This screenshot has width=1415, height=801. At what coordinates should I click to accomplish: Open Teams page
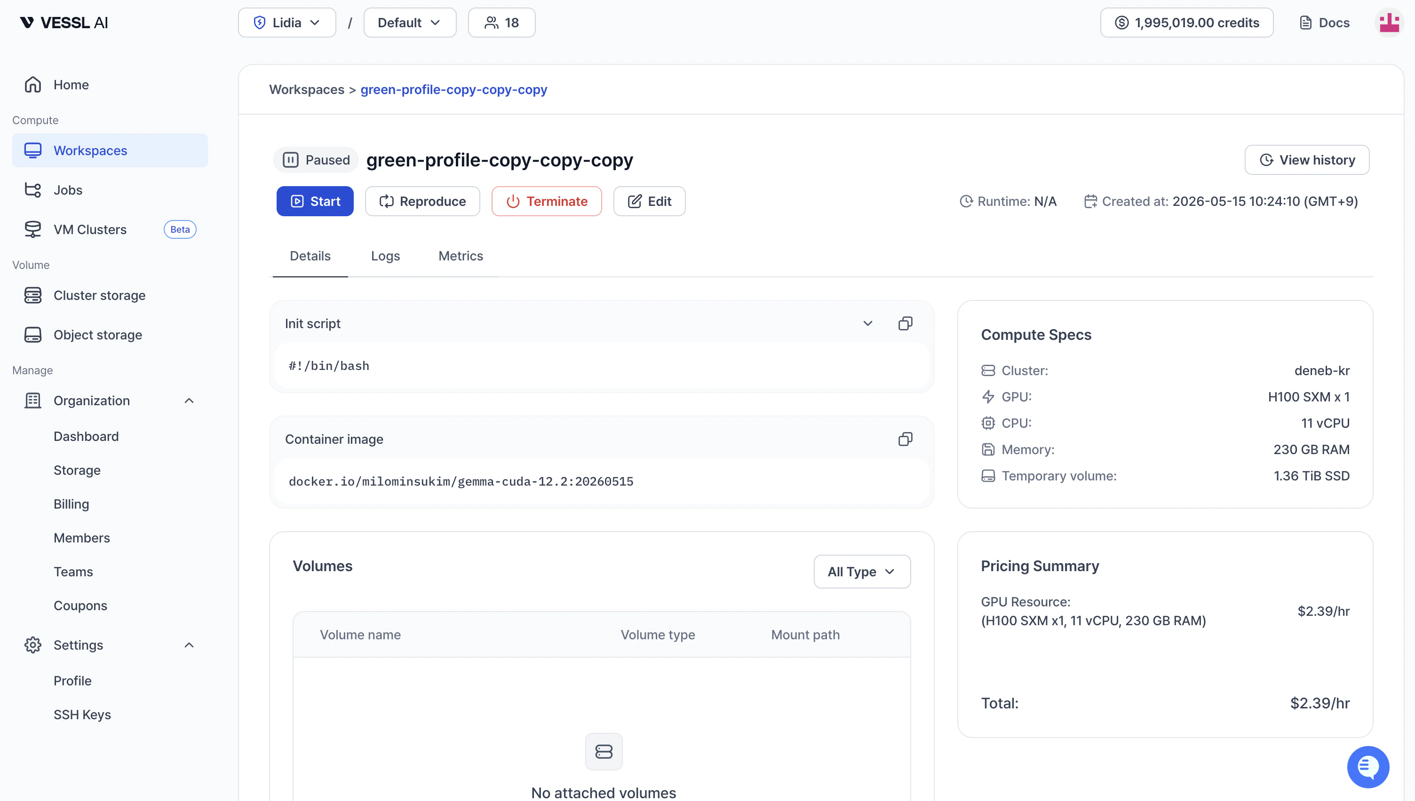pos(73,572)
